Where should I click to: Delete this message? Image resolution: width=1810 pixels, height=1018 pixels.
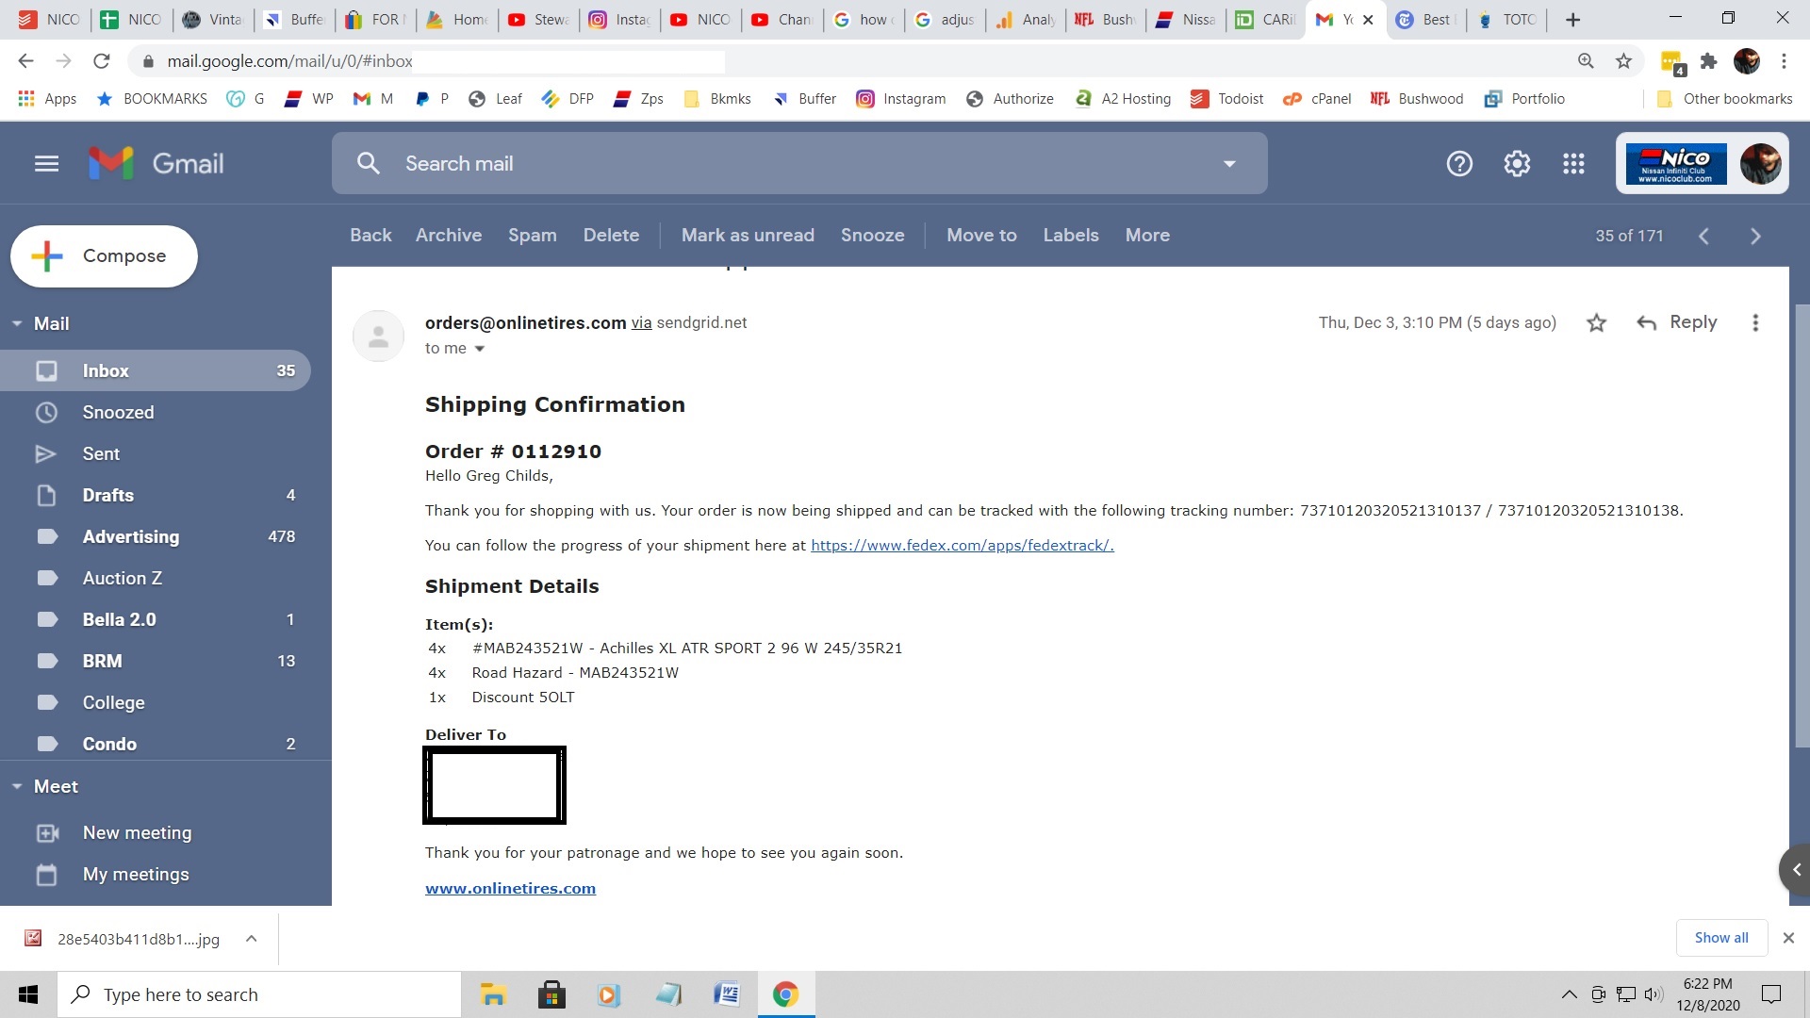point(611,236)
